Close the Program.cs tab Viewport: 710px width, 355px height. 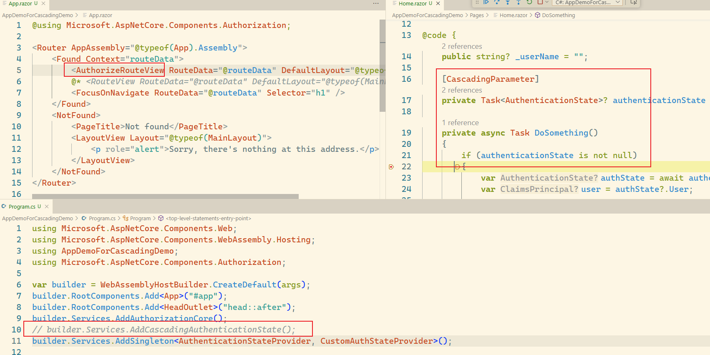(47, 206)
